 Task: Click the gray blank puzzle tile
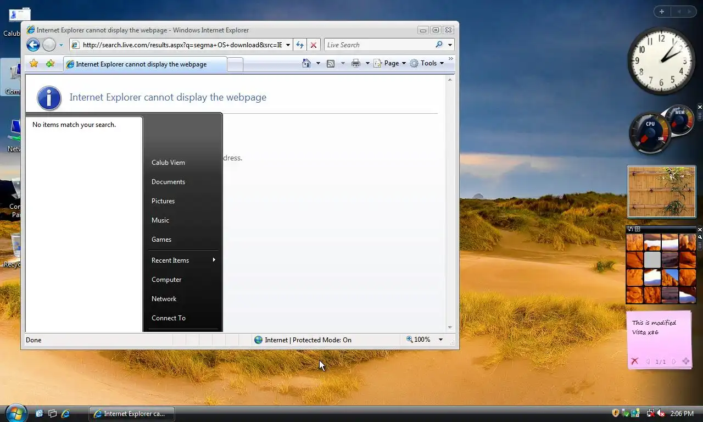pos(652,259)
